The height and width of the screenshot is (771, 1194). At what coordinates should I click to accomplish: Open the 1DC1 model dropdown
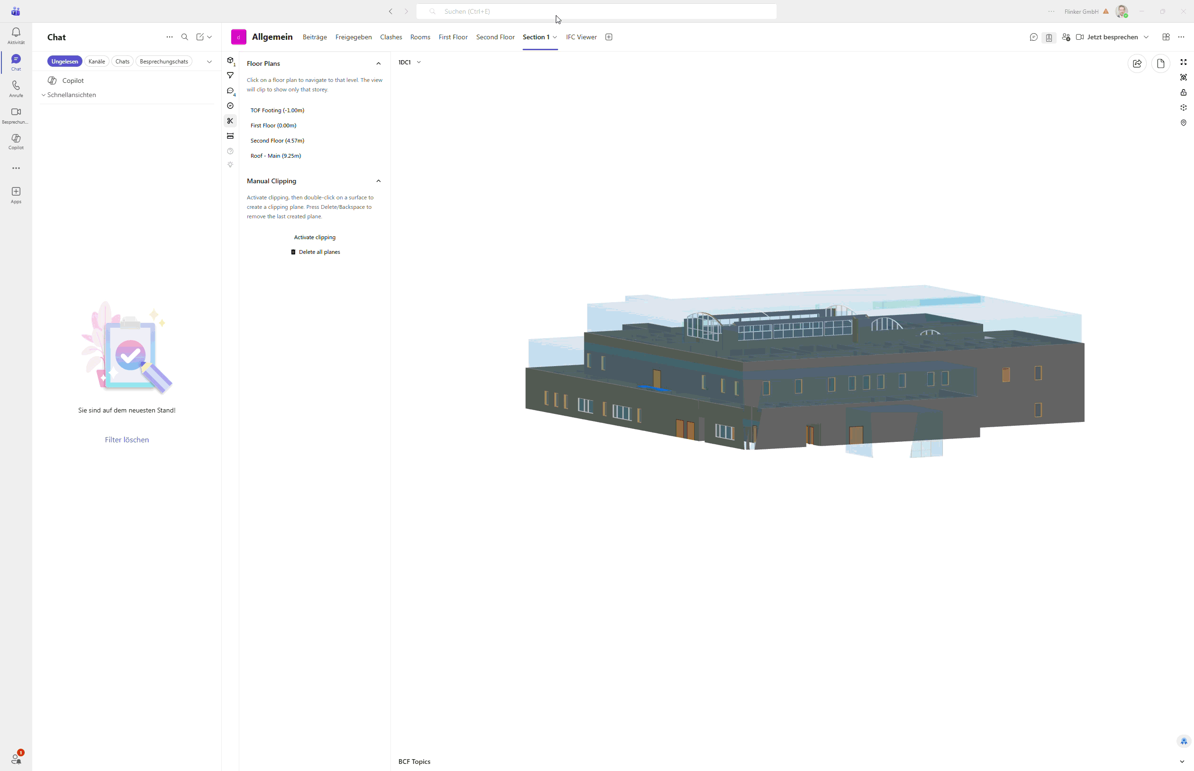(410, 63)
